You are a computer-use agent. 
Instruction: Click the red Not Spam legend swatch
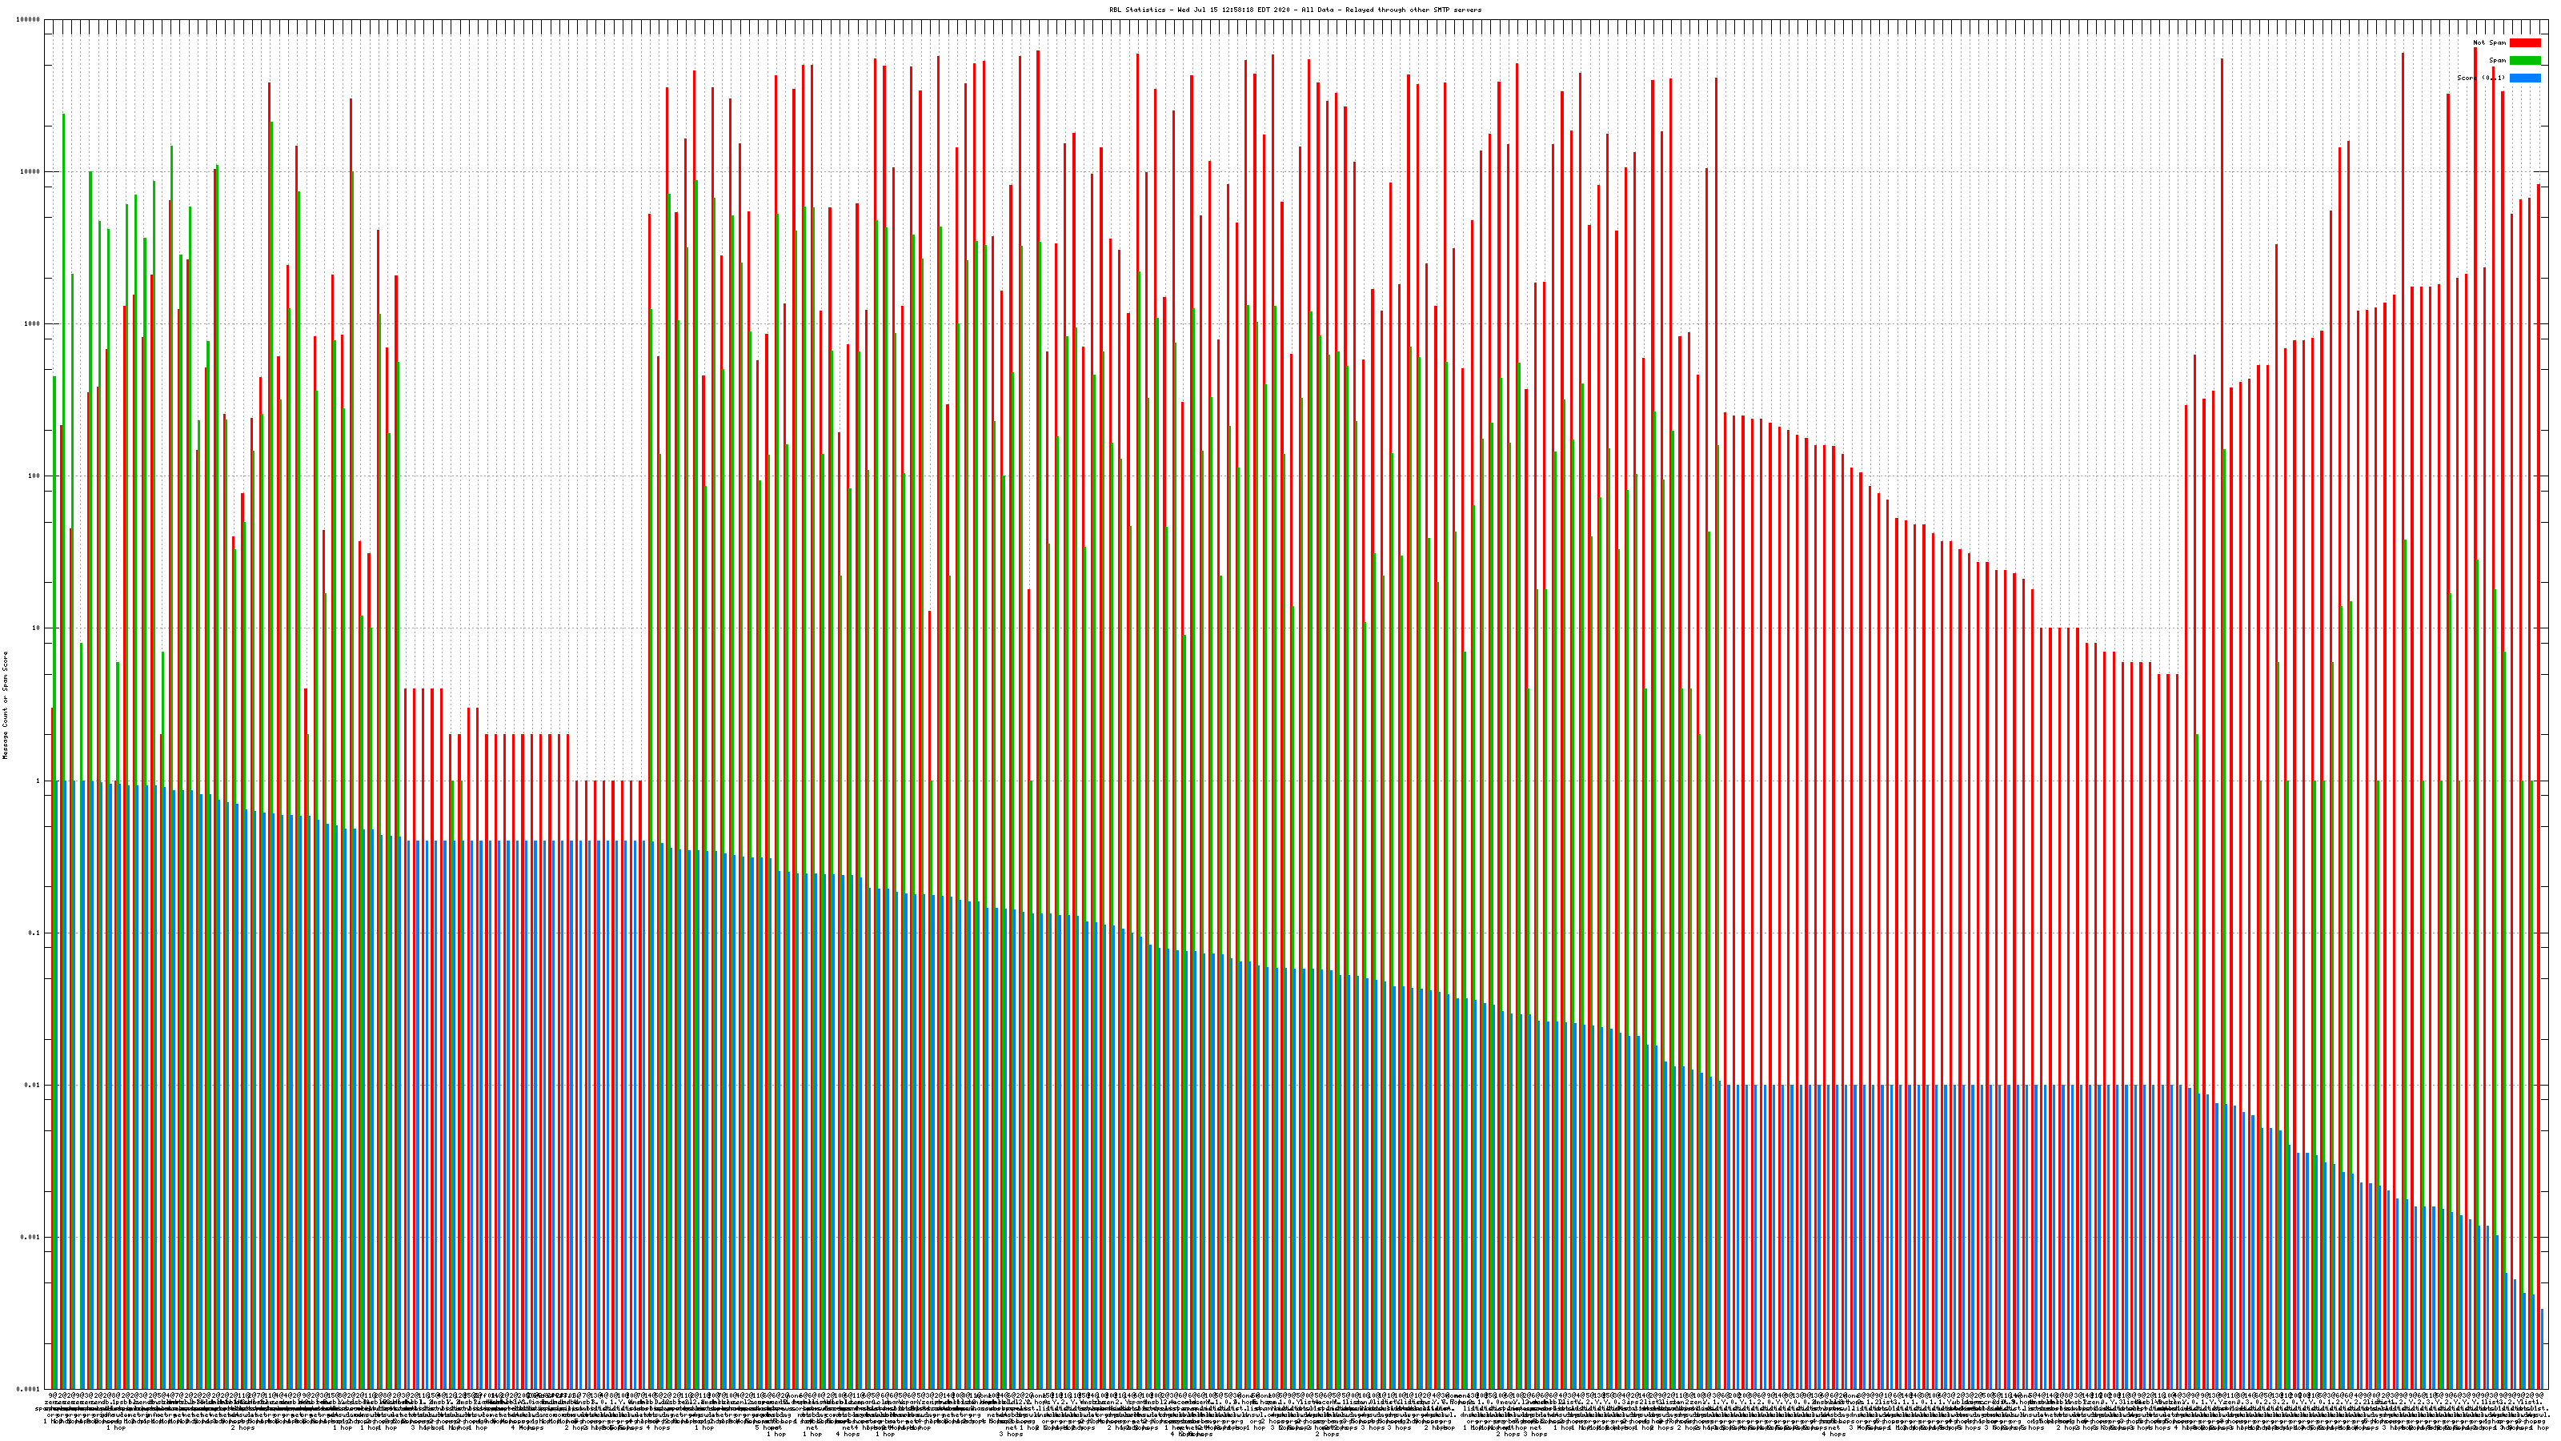coord(2524,42)
